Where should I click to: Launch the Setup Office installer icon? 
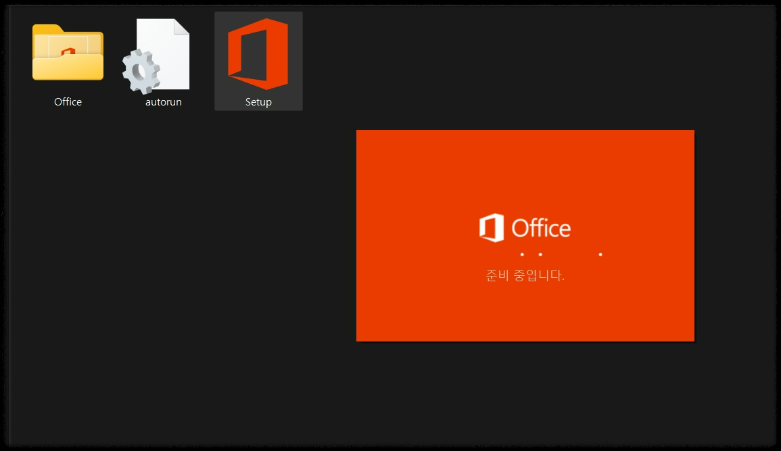tap(258, 54)
